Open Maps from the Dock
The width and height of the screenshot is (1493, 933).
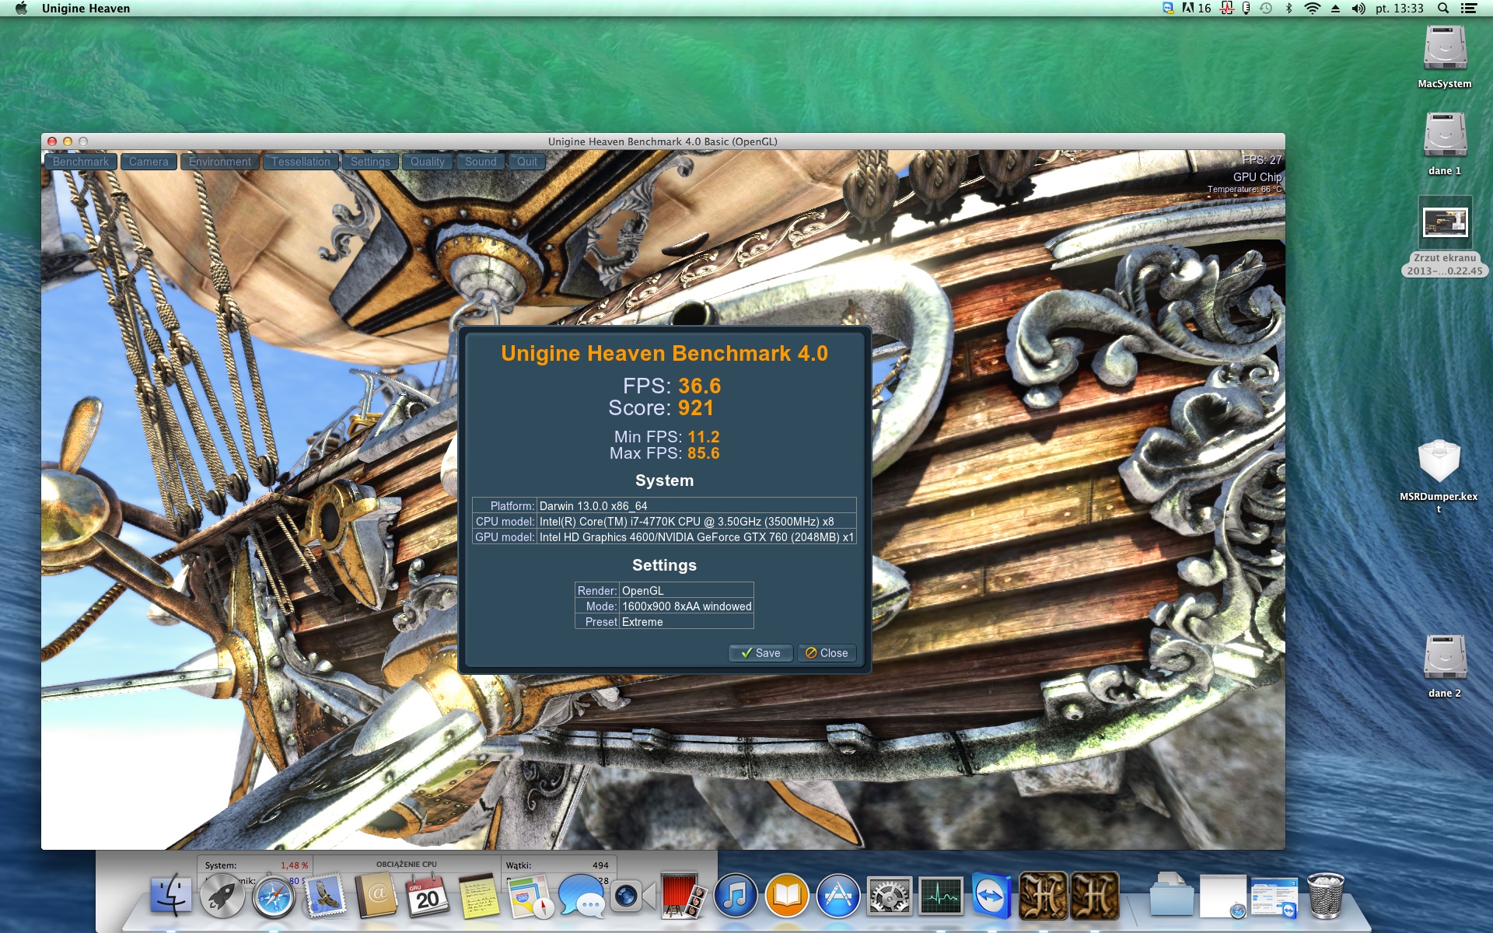530,896
